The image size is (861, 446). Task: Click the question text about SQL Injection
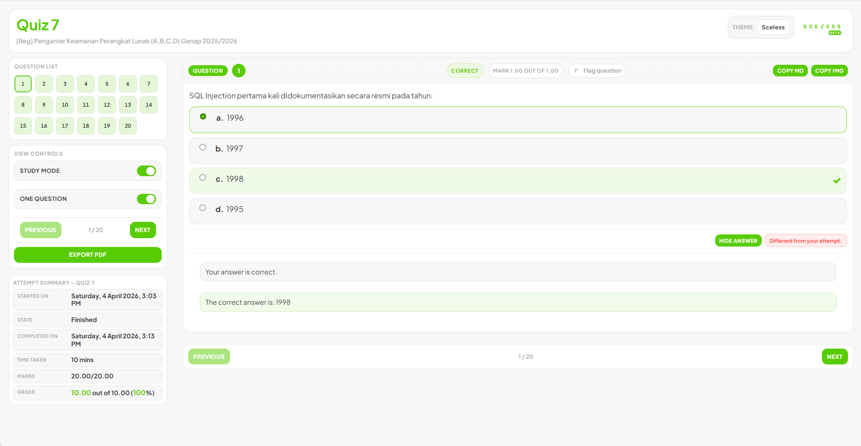tap(311, 96)
